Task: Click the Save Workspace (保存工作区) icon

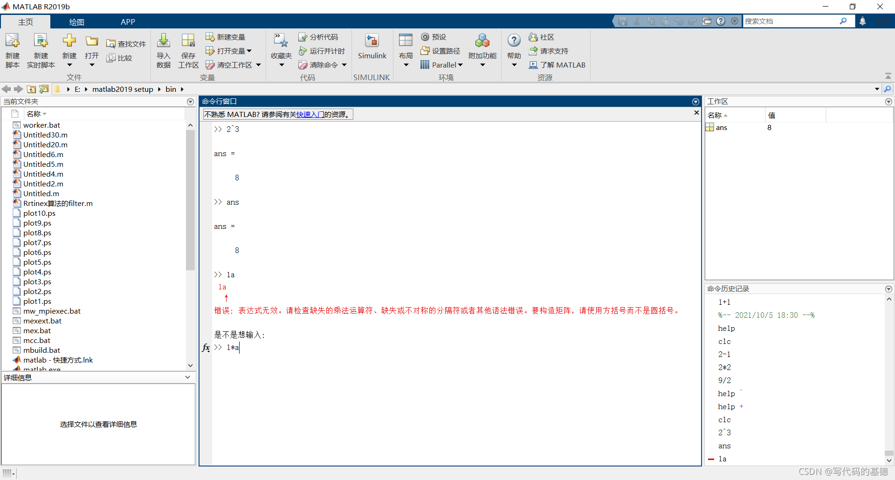Action: (188, 41)
